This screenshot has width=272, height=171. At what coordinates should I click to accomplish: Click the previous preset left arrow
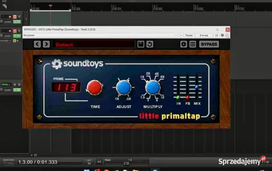37,44
